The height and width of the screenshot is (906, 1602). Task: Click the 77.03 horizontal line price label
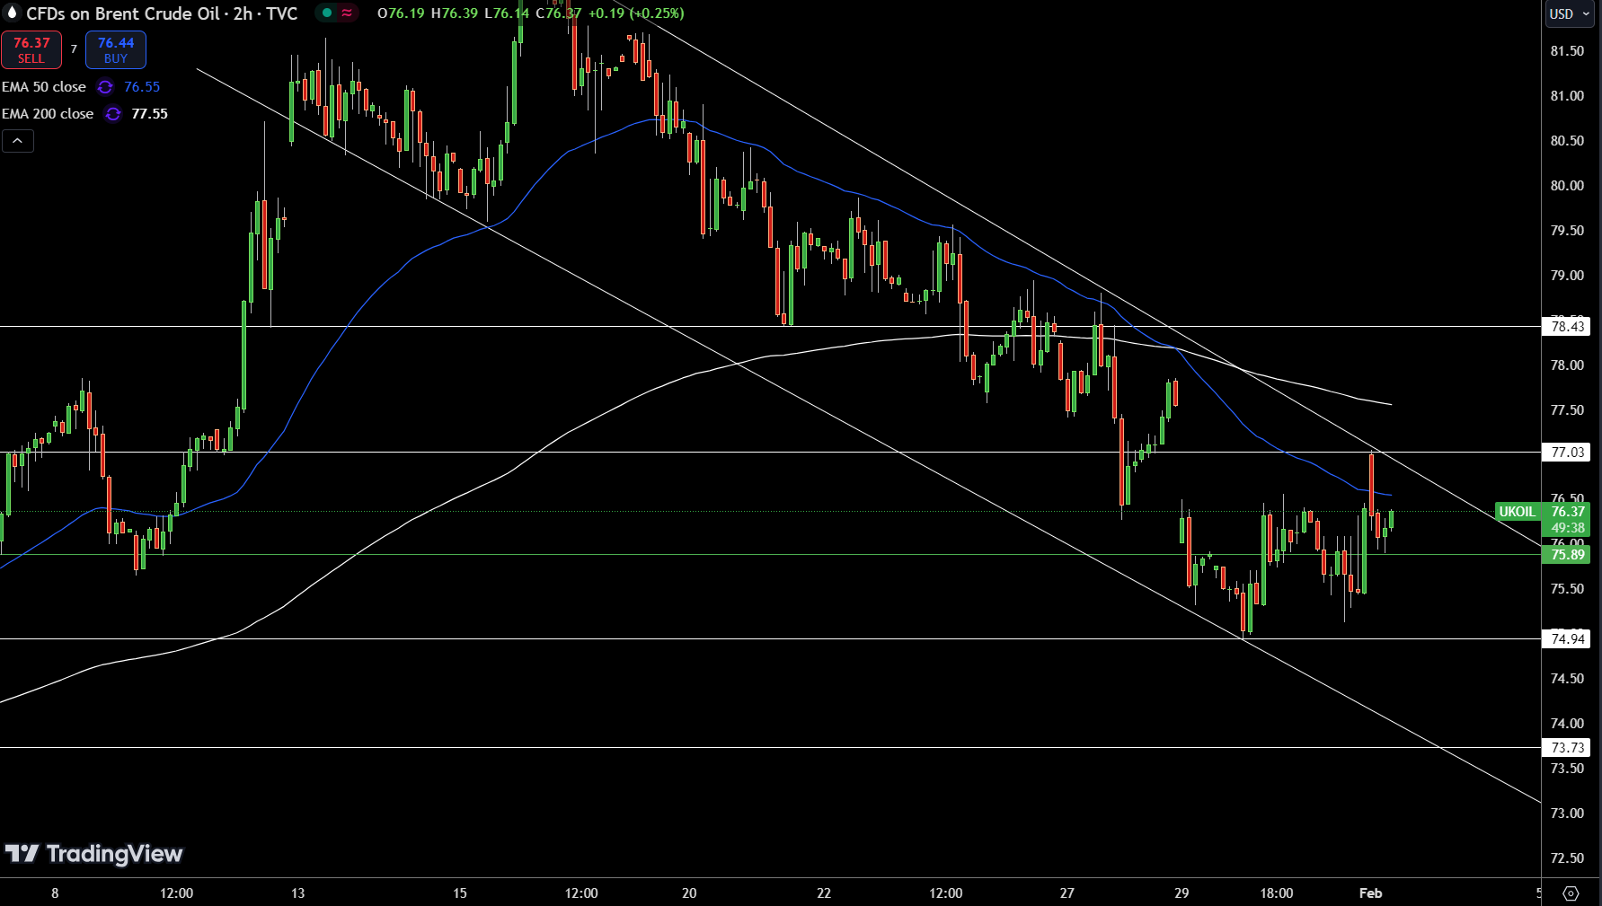(1566, 453)
